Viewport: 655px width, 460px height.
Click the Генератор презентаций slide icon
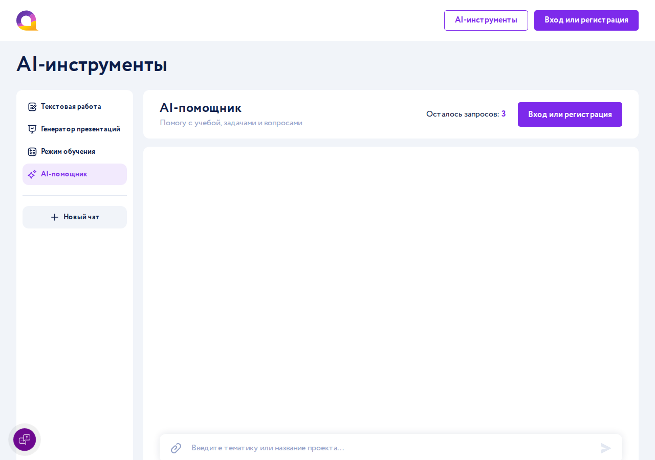point(32,129)
